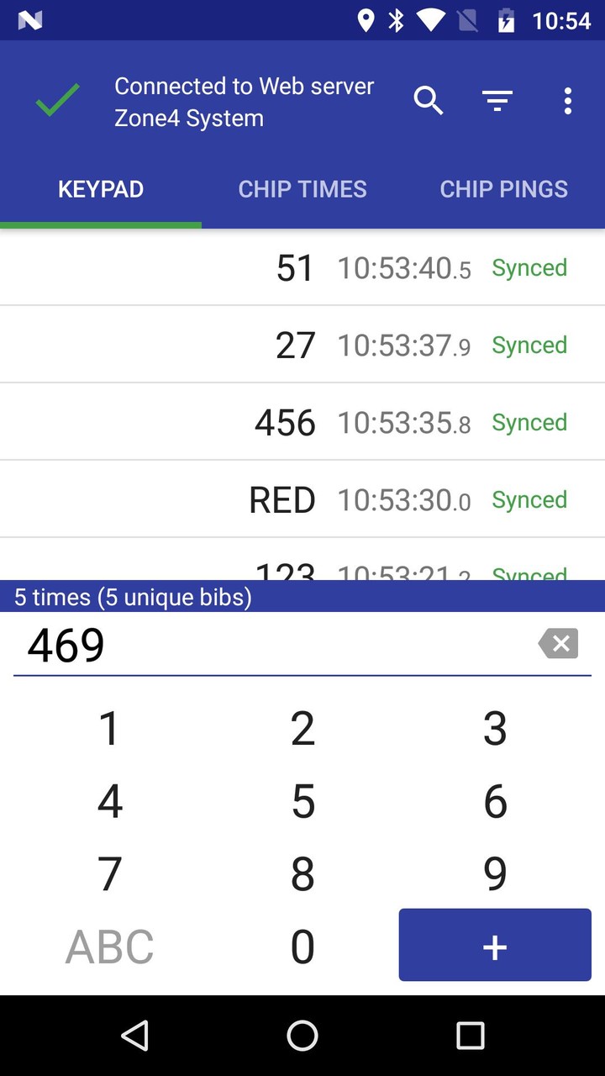Open the filter list icon
This screenshot has width=605, height=1076.
(497, 102)
